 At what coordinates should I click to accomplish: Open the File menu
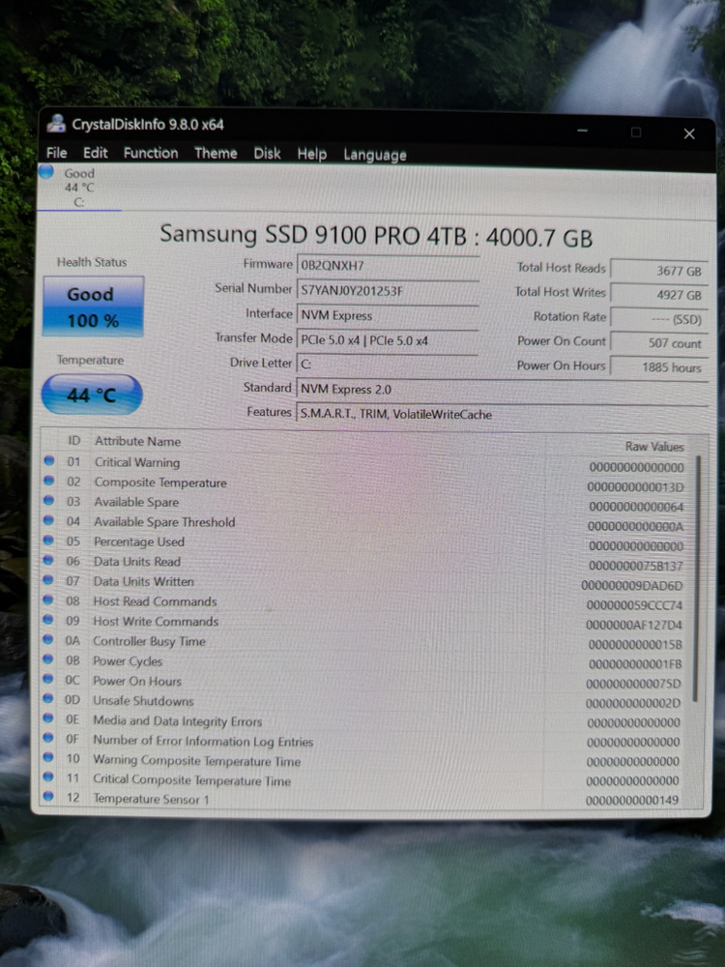[x=57, y=153]
